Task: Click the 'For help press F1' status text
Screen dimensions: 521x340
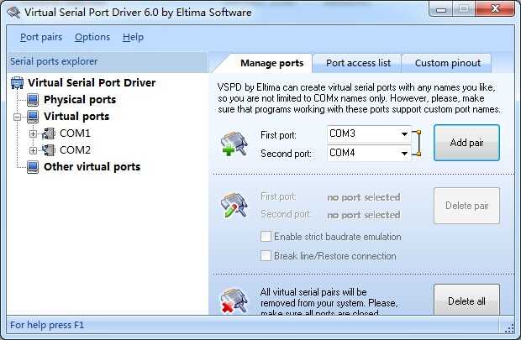Action: [47, 325]
